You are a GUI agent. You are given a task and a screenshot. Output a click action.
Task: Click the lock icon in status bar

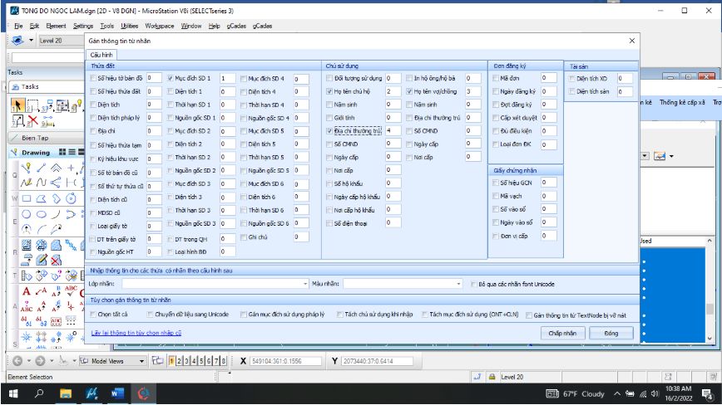tap(492, 377)
